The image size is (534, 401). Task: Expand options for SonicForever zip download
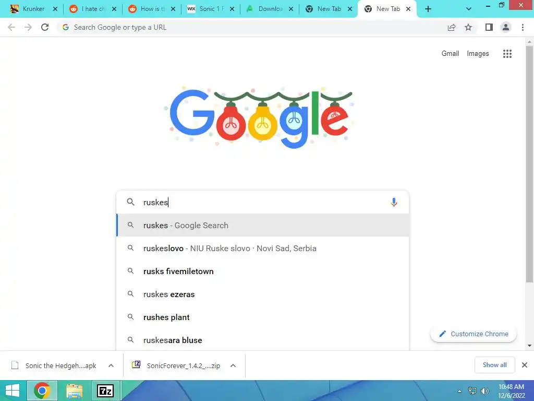click(x=233, y=365)
